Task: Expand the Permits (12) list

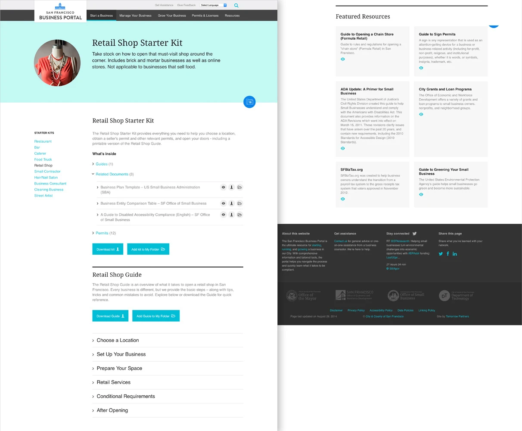Action: (x=102, y=233)
